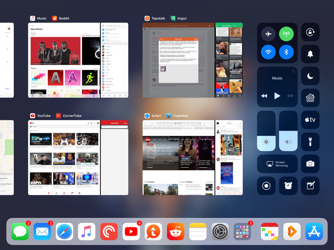334x250 pixels.
Task: Toggle Airplane Mode in Control Center
Action: point(268,34)
